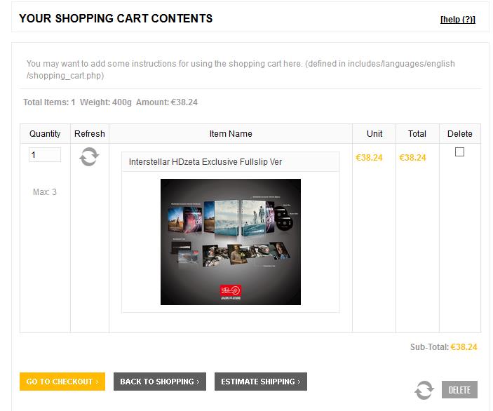Click the Weight: 400g summary text
The width and height of the screenshot is (493, 411).
106,102
